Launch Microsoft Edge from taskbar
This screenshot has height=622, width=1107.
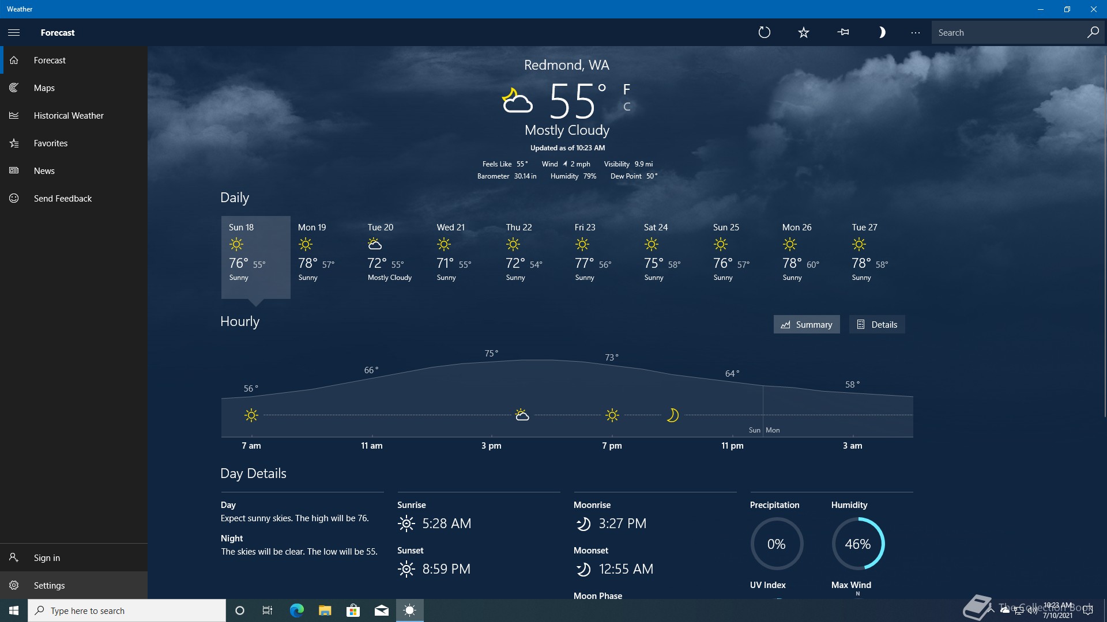click(x=296, y=610)
